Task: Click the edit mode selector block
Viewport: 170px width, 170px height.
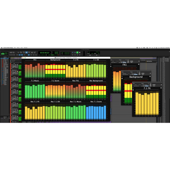Action: pyautogui.click(x=4, y=53)
